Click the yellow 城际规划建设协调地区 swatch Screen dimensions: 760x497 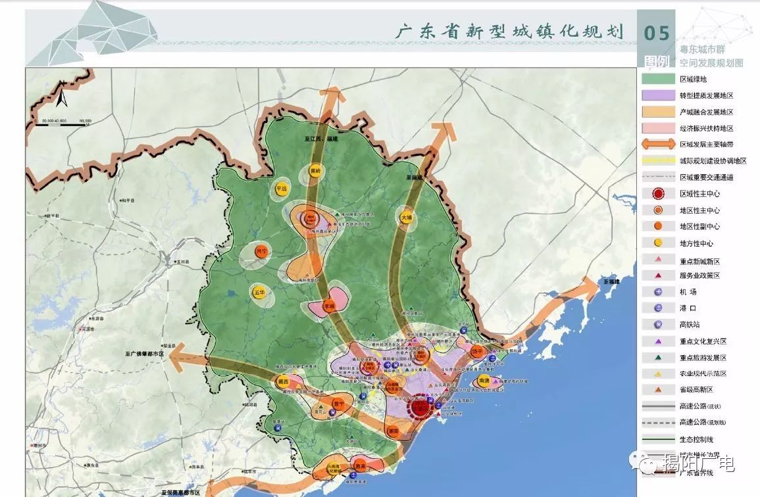[x=658, y=160]
